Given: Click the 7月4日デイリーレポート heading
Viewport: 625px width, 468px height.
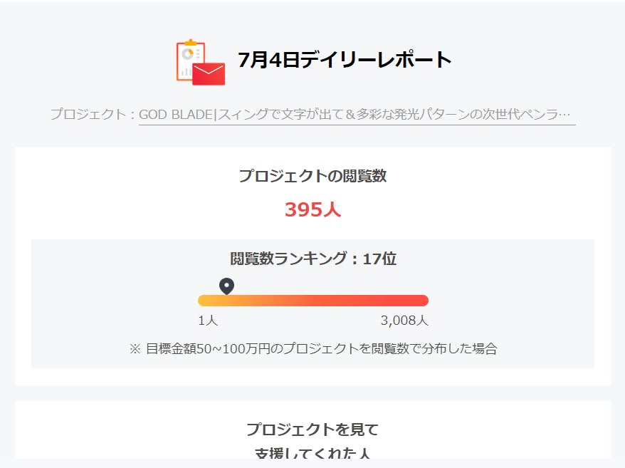Looking at the screenshot, I should 345,60.
